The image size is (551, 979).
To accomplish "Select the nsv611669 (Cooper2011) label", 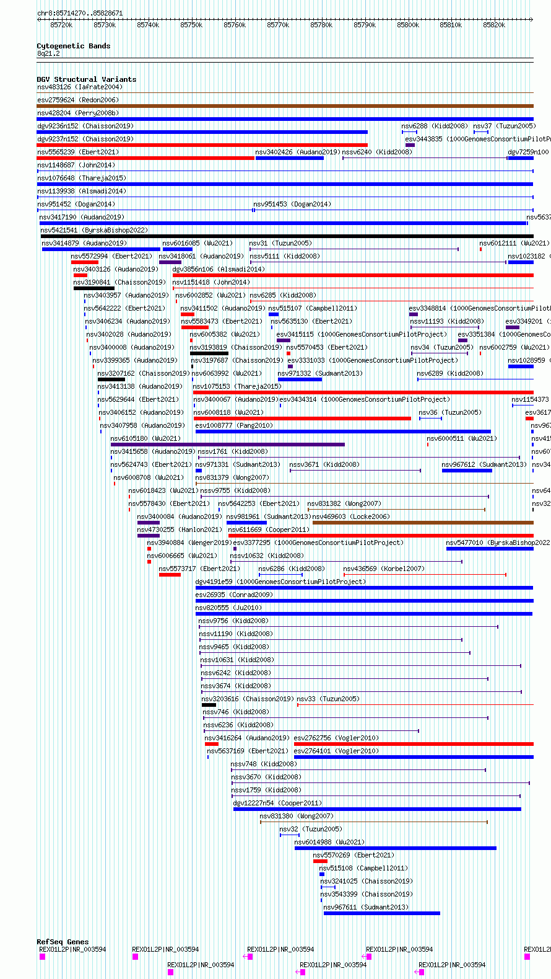I will coord(269,529).
